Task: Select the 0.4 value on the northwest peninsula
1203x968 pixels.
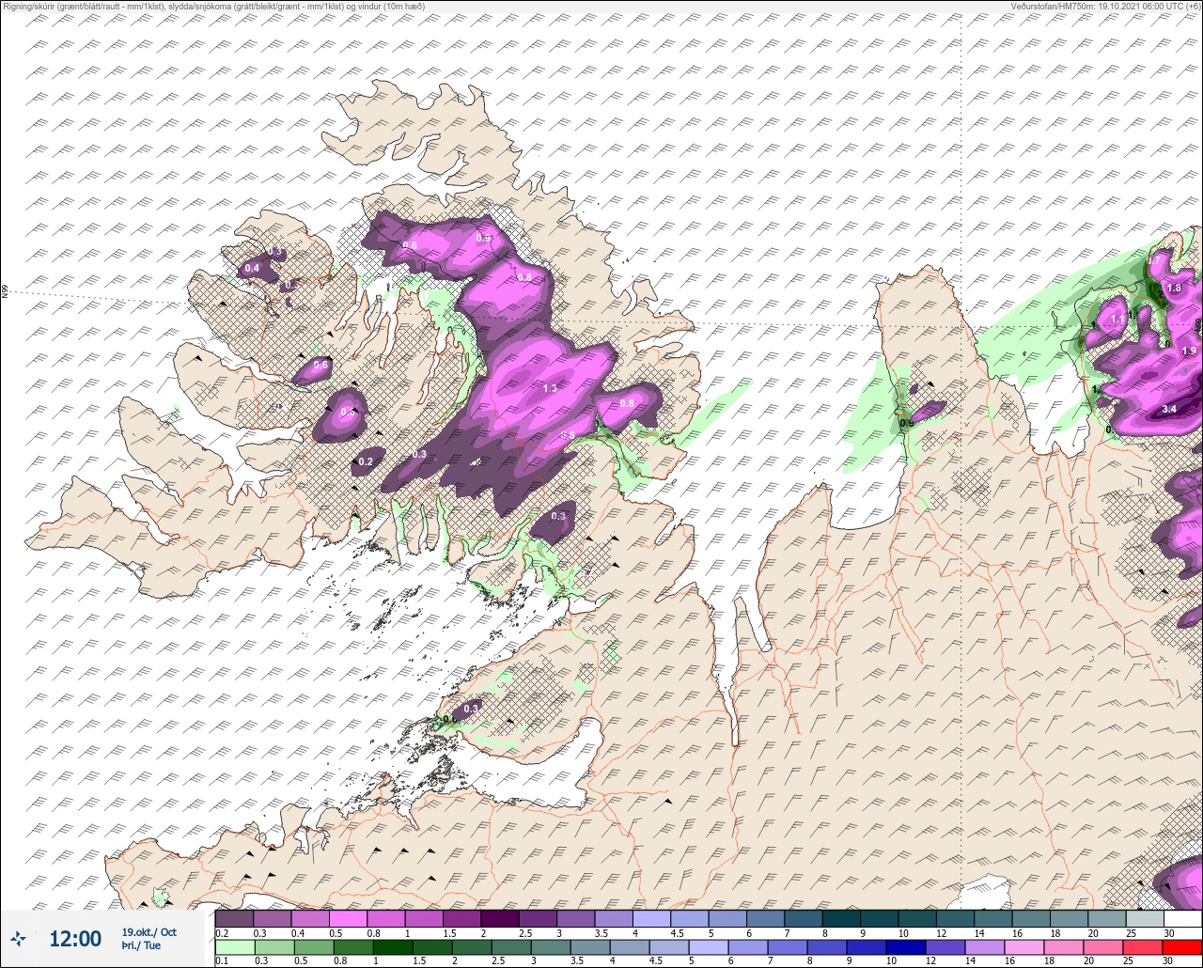Action: (252, 268)
